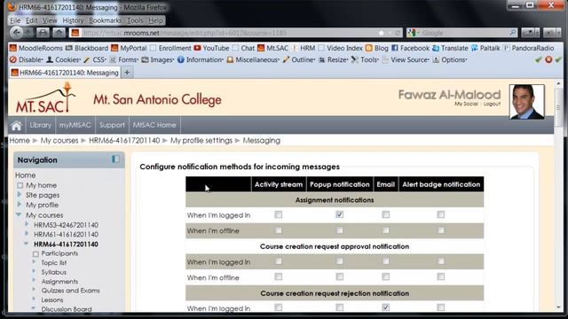Open a new tab with plus button

tap(127, 73)
